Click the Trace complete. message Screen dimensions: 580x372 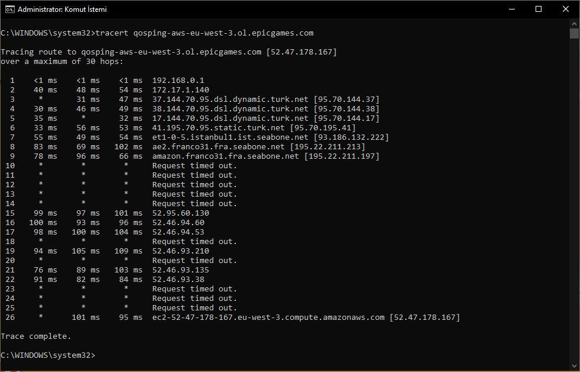coord(36,336)
